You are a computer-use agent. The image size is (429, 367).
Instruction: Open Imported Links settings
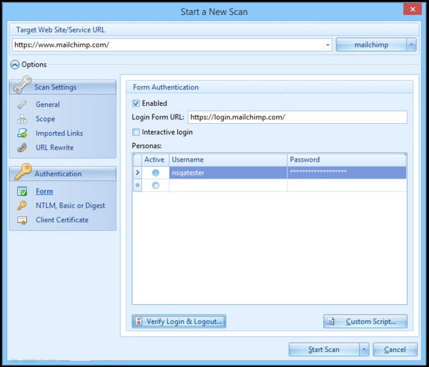click(x=59, y=133)
